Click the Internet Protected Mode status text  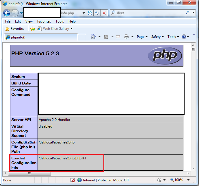point(106,180)
